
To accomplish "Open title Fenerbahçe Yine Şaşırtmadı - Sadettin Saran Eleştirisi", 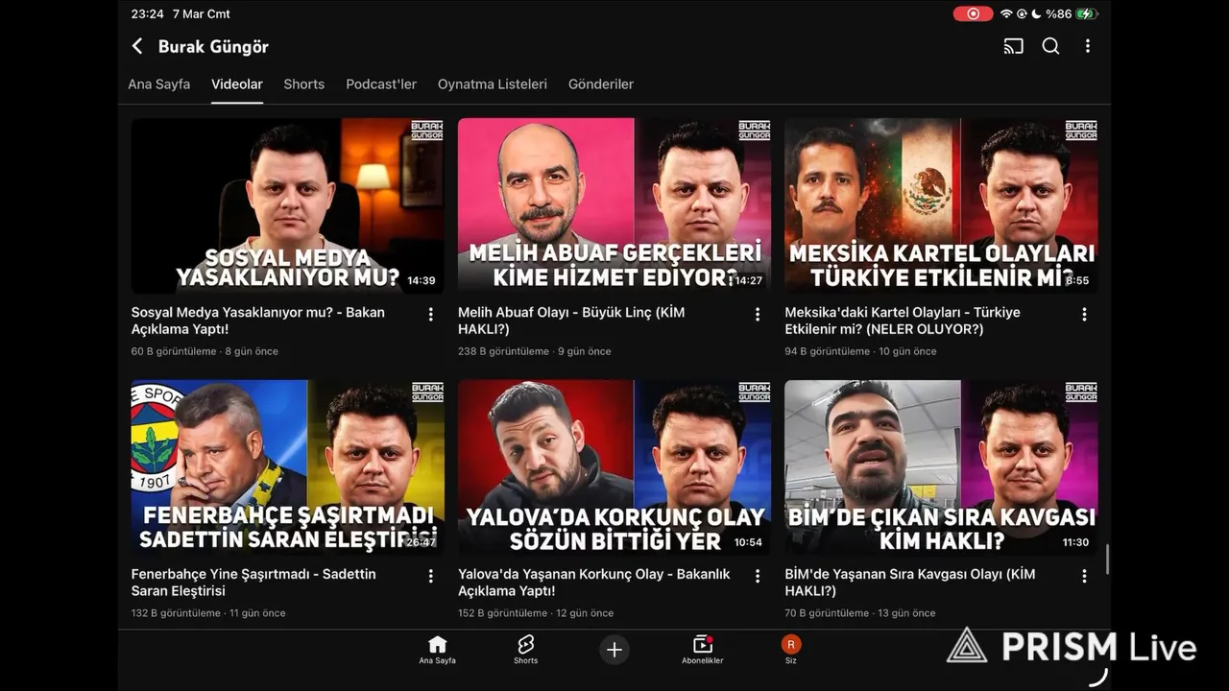I will click(x=253, y=583).
